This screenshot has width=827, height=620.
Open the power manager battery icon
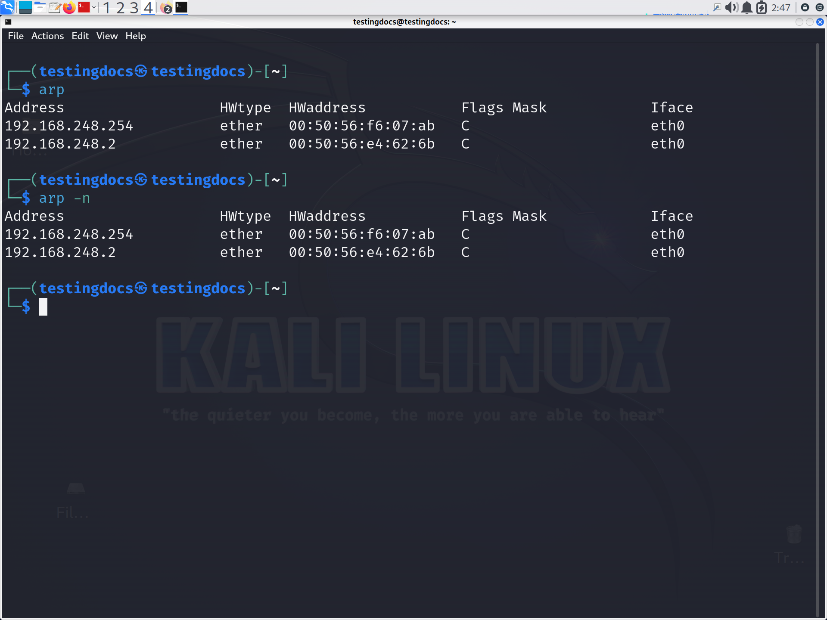[761, 7]
